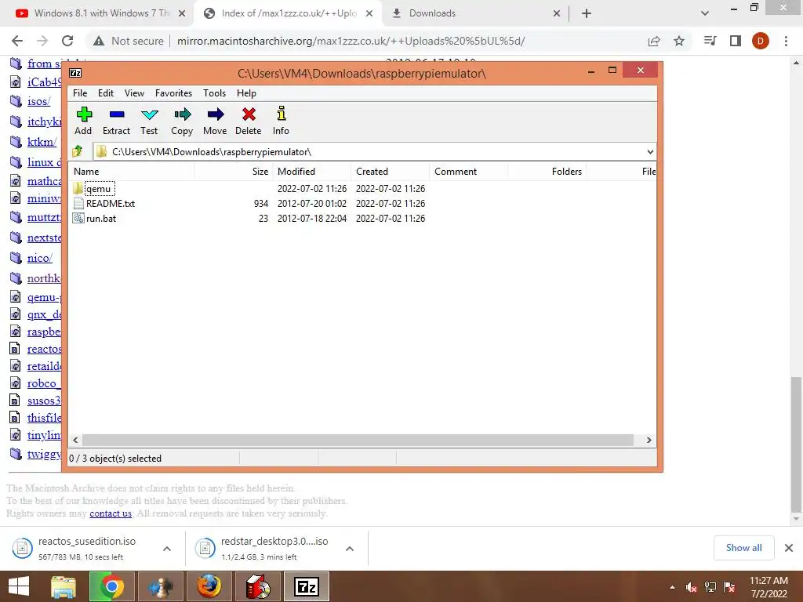
Task: Click left arrow of 7-Zip horizontal scrollbar
Action: [75, 441]
